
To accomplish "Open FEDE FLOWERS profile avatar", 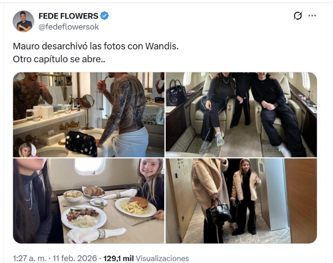I will 23,21.
